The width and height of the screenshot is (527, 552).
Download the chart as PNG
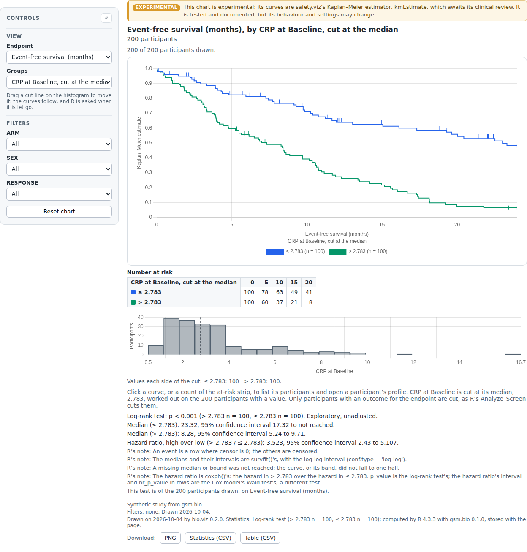tap(170, 538)
